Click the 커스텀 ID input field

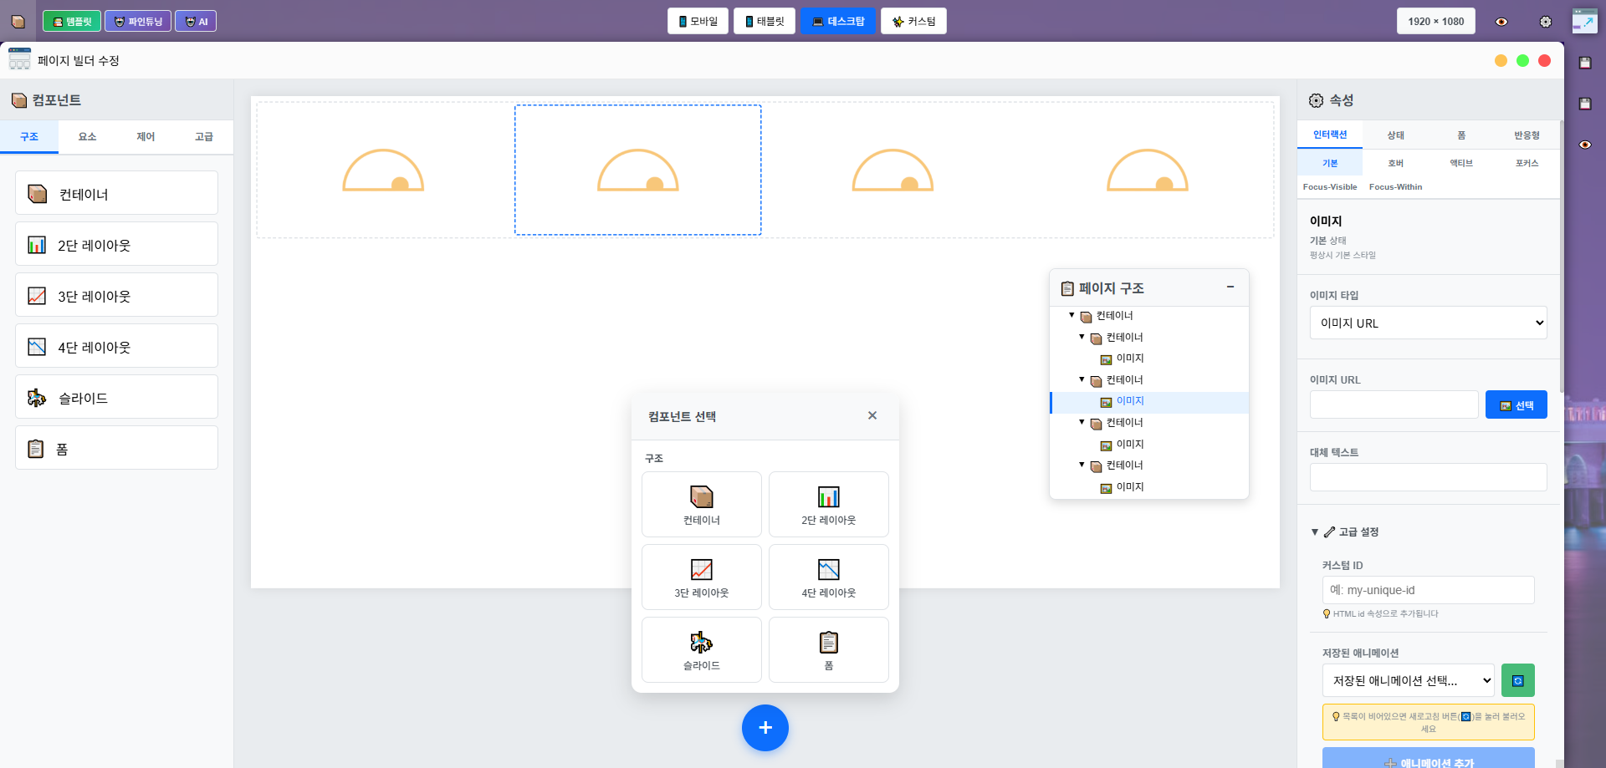pos(1428,590)
